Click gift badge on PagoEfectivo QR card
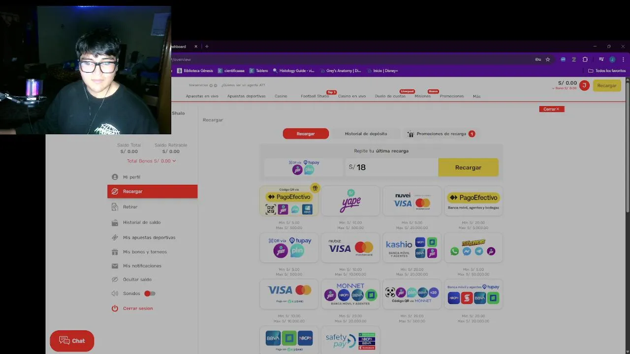Screen dimensions: 630x354 (315, 188)
